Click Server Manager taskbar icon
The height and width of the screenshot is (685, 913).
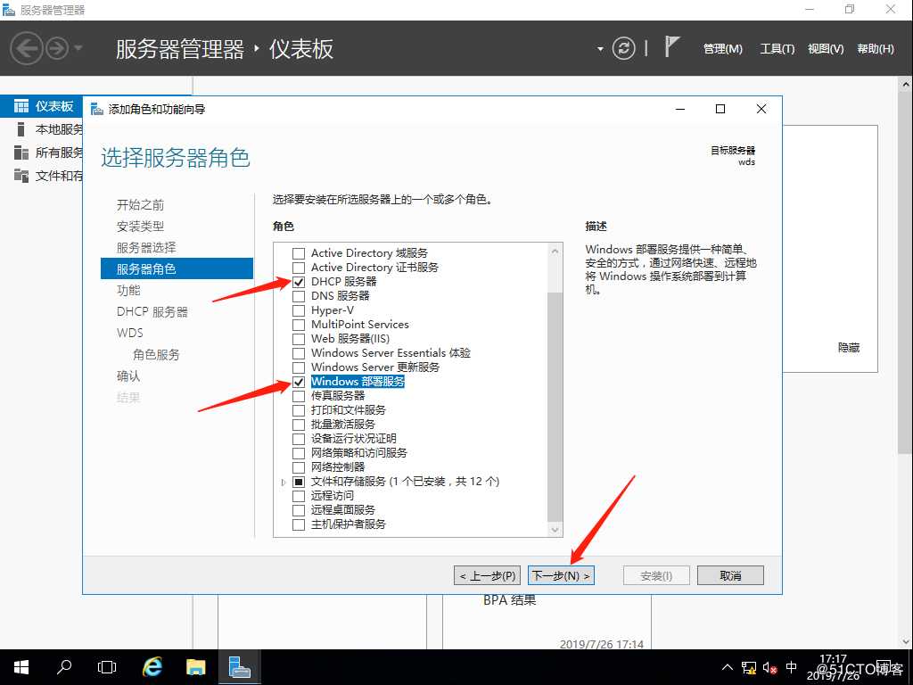click(239, 667)
